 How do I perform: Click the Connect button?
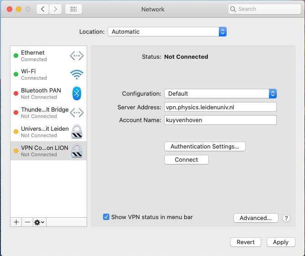click(186, 160)
